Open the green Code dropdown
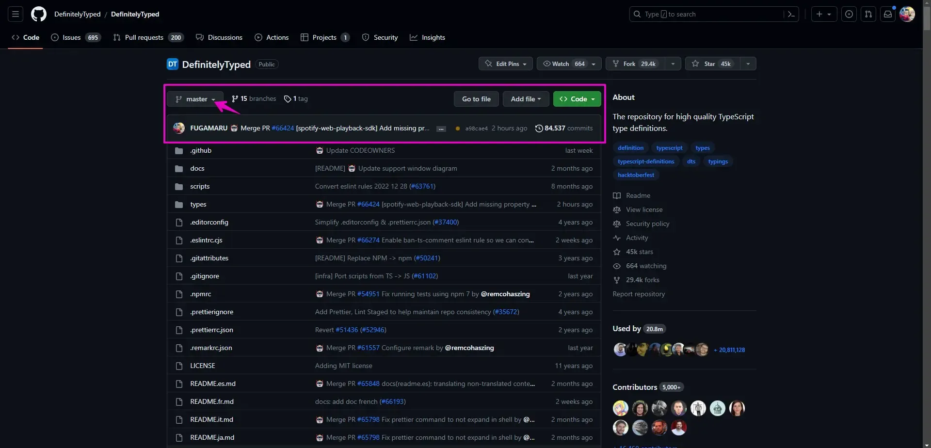 tap(577, 99)
